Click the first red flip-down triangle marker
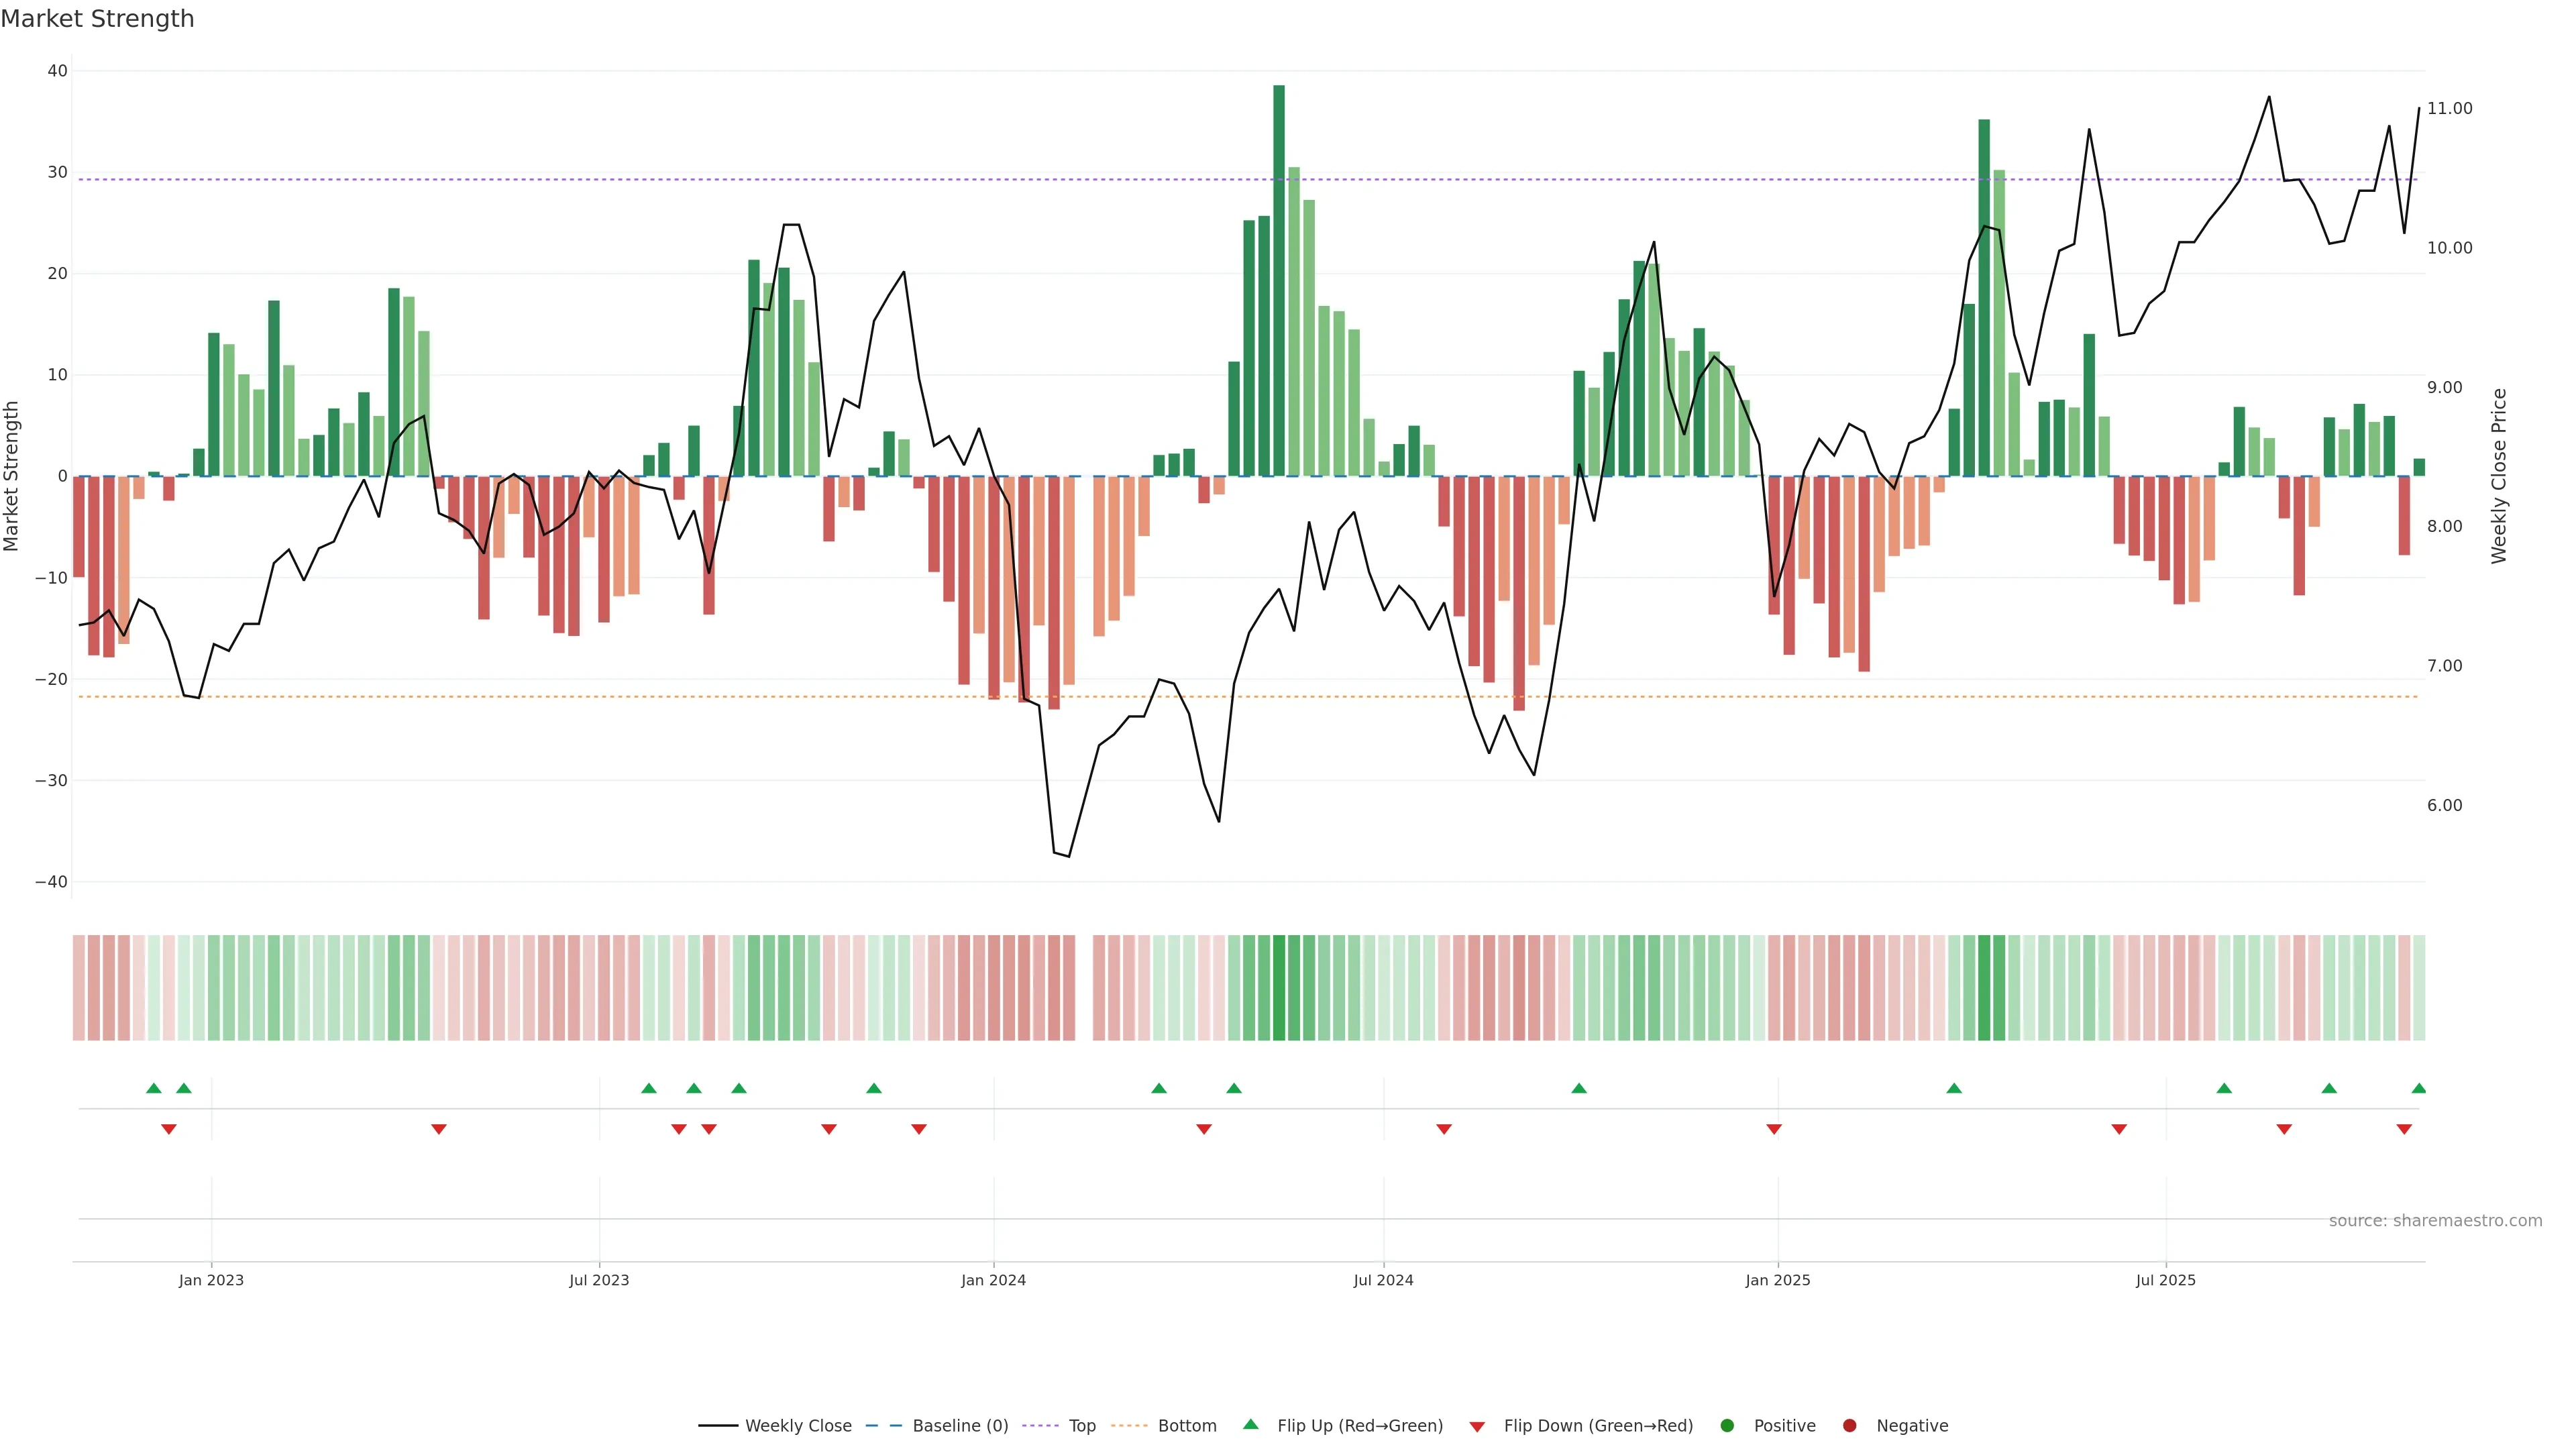 coord(169,1129)
